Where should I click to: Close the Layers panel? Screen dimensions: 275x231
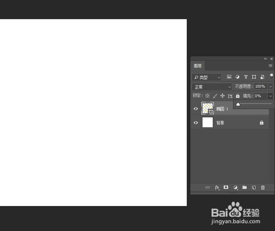272,59
